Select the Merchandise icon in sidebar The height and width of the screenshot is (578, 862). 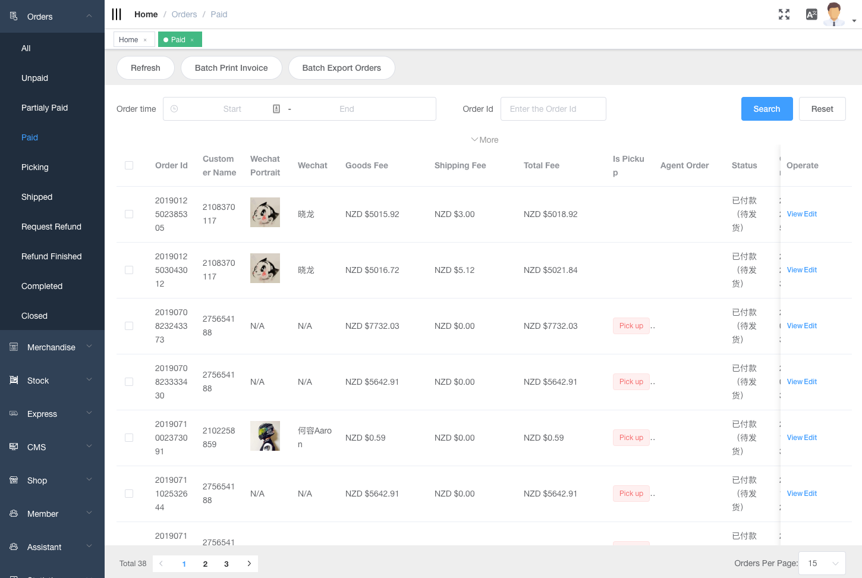13,347
